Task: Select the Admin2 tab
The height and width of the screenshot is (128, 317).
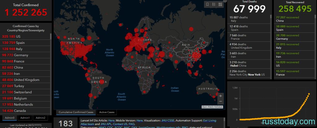Action: point(41,118)
